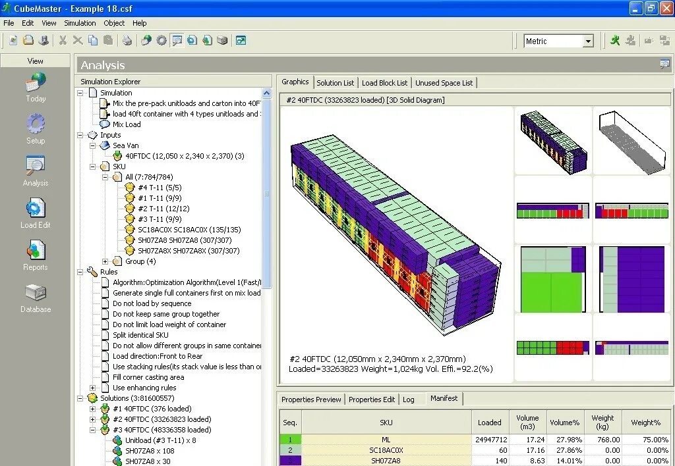Switch to the Properties Edit tab

tap(372, 400)
